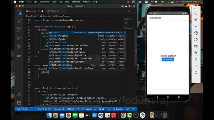
Task: Open the Run and Debug view
Action: (x=19, y=38)
